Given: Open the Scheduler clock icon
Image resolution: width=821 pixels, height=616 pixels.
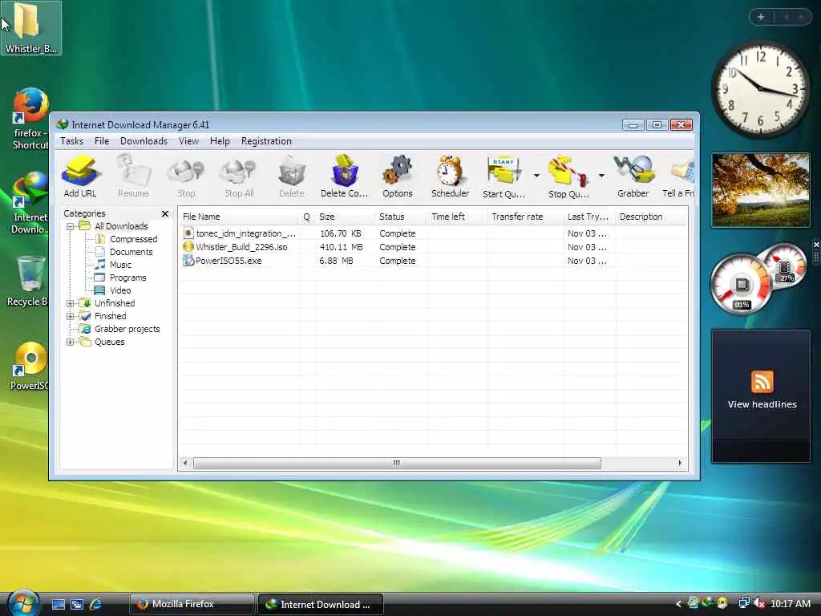Looking at the screenshot, I should (450, 176).
